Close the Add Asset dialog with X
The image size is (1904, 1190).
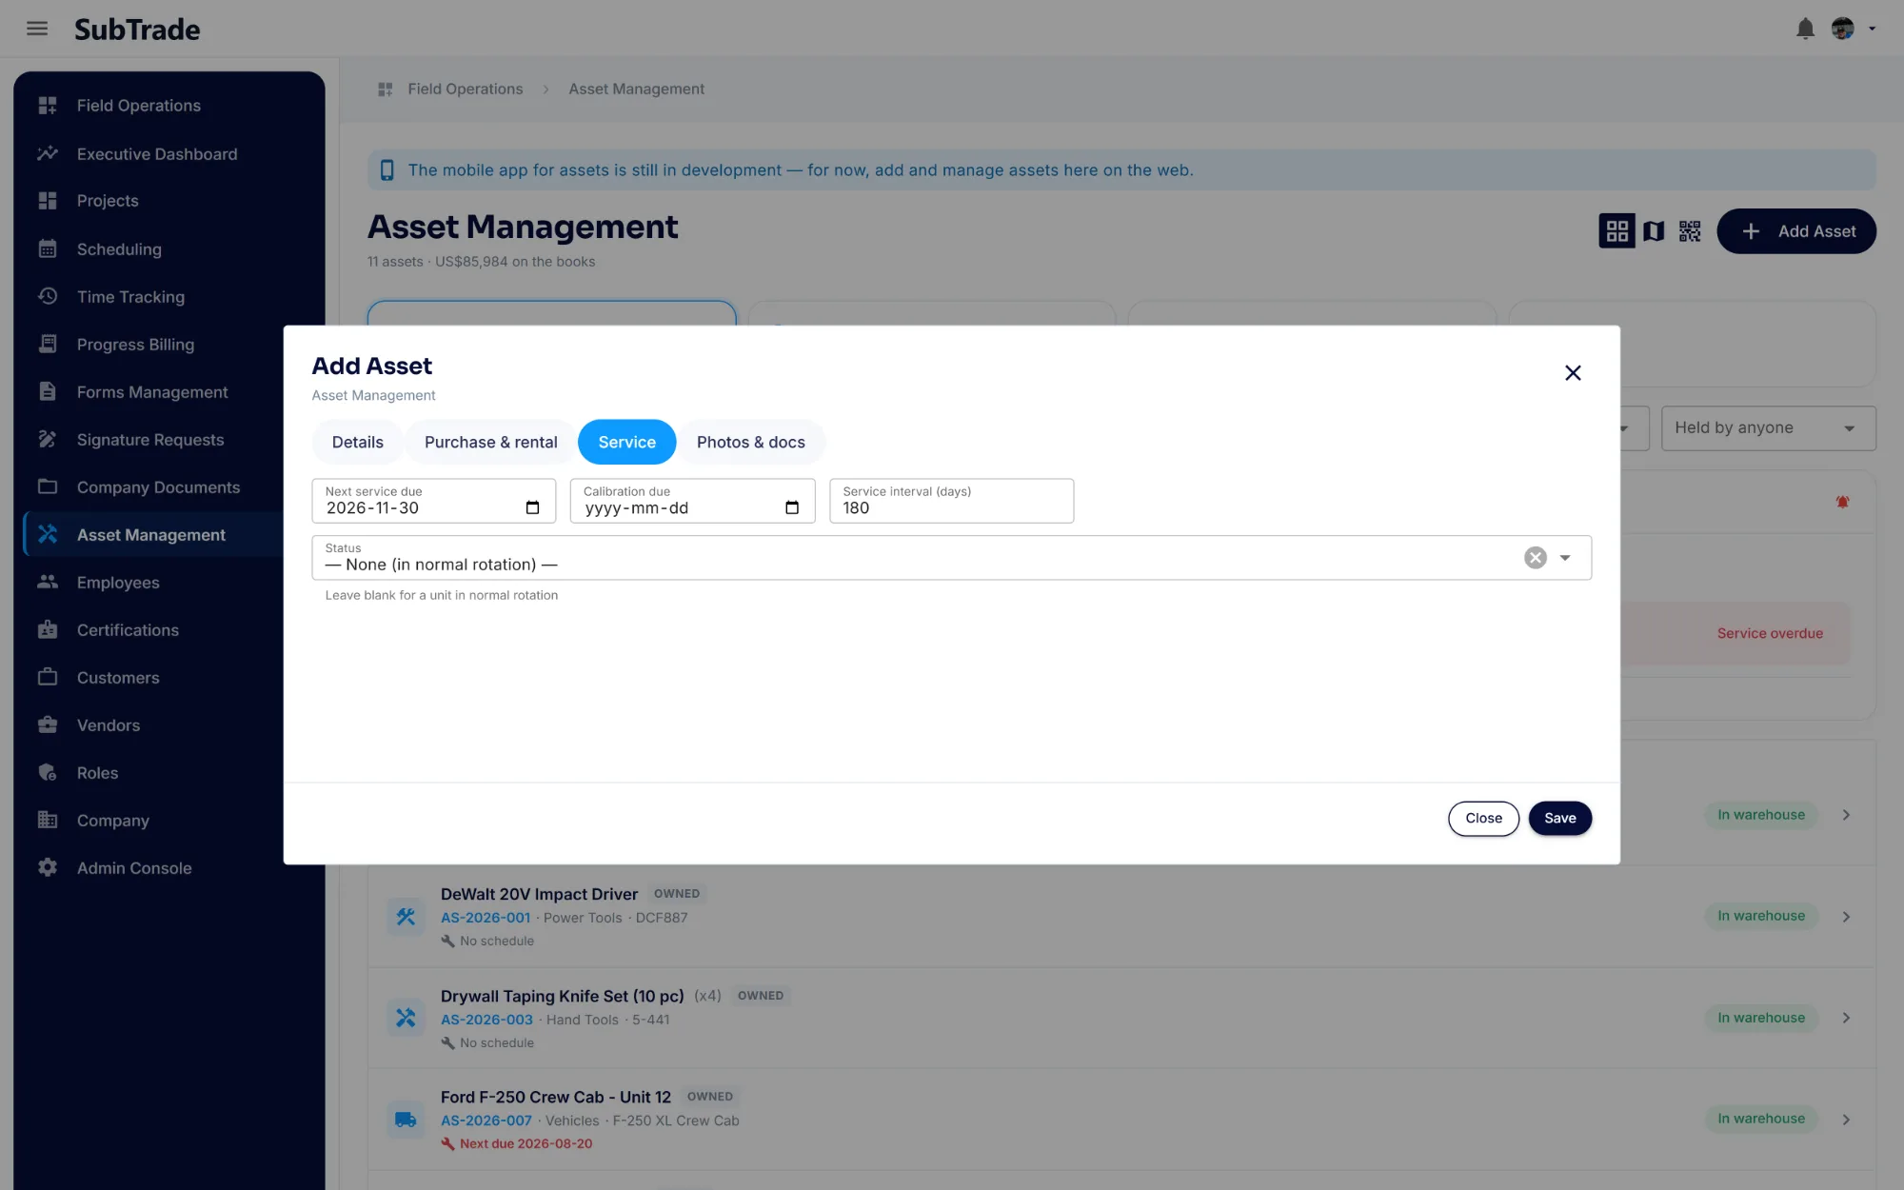(1573, 372)
